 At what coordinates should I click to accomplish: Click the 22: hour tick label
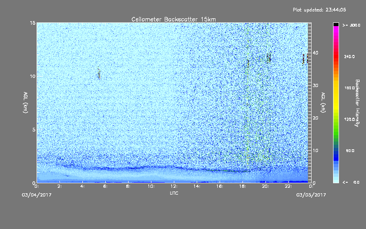tap(288, 186)
